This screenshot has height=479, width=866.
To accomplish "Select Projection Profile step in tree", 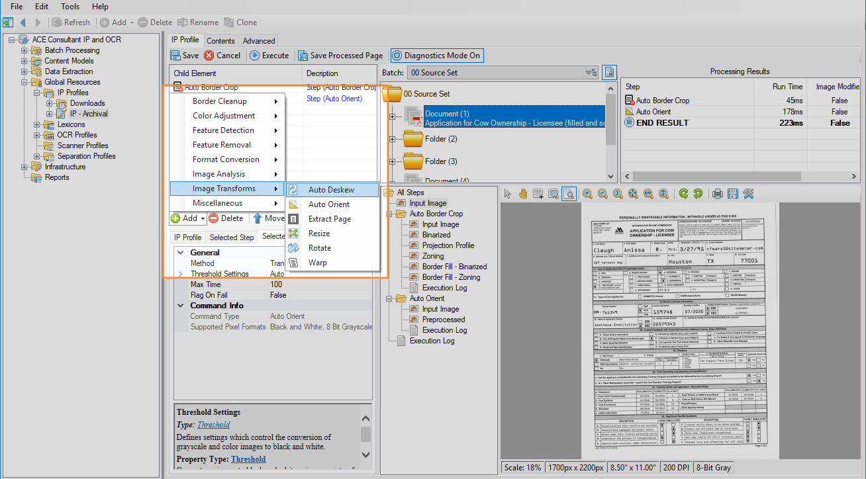I will pyautogui.click(x=448, y=245).
